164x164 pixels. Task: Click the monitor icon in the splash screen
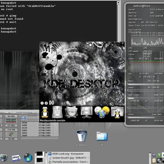(87, 112)
